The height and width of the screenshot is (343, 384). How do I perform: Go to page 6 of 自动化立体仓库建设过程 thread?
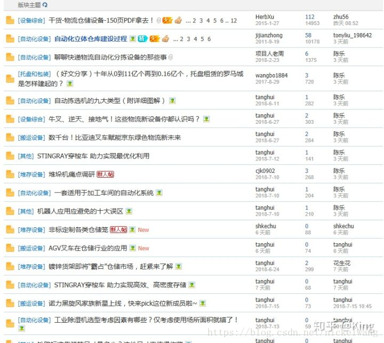tap(209, 39)
